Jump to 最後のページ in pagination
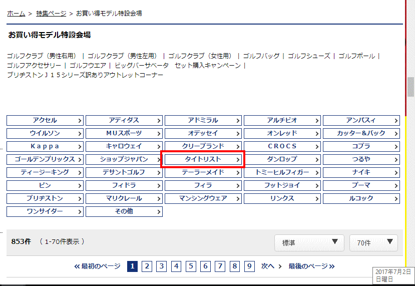The image size is (415, 286). 311,266
